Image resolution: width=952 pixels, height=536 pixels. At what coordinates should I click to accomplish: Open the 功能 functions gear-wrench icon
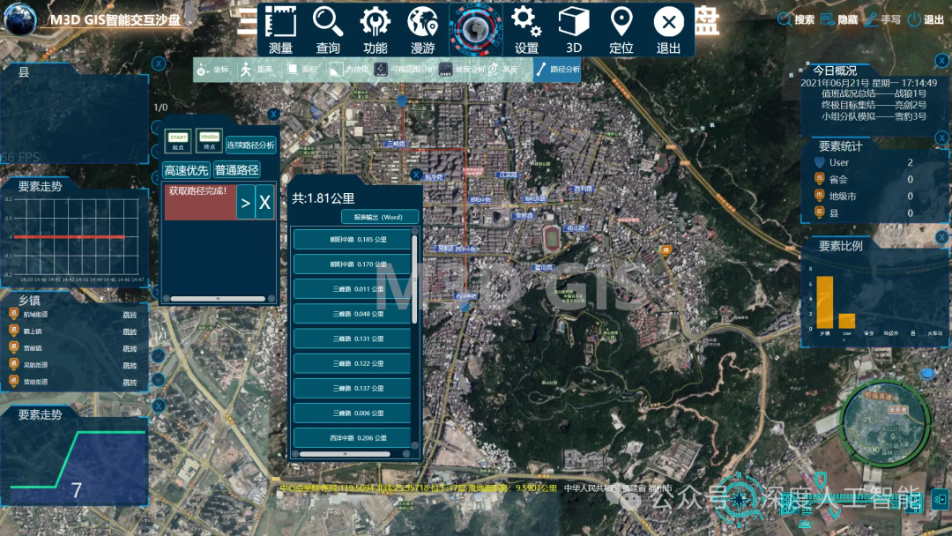coord(376,30)
